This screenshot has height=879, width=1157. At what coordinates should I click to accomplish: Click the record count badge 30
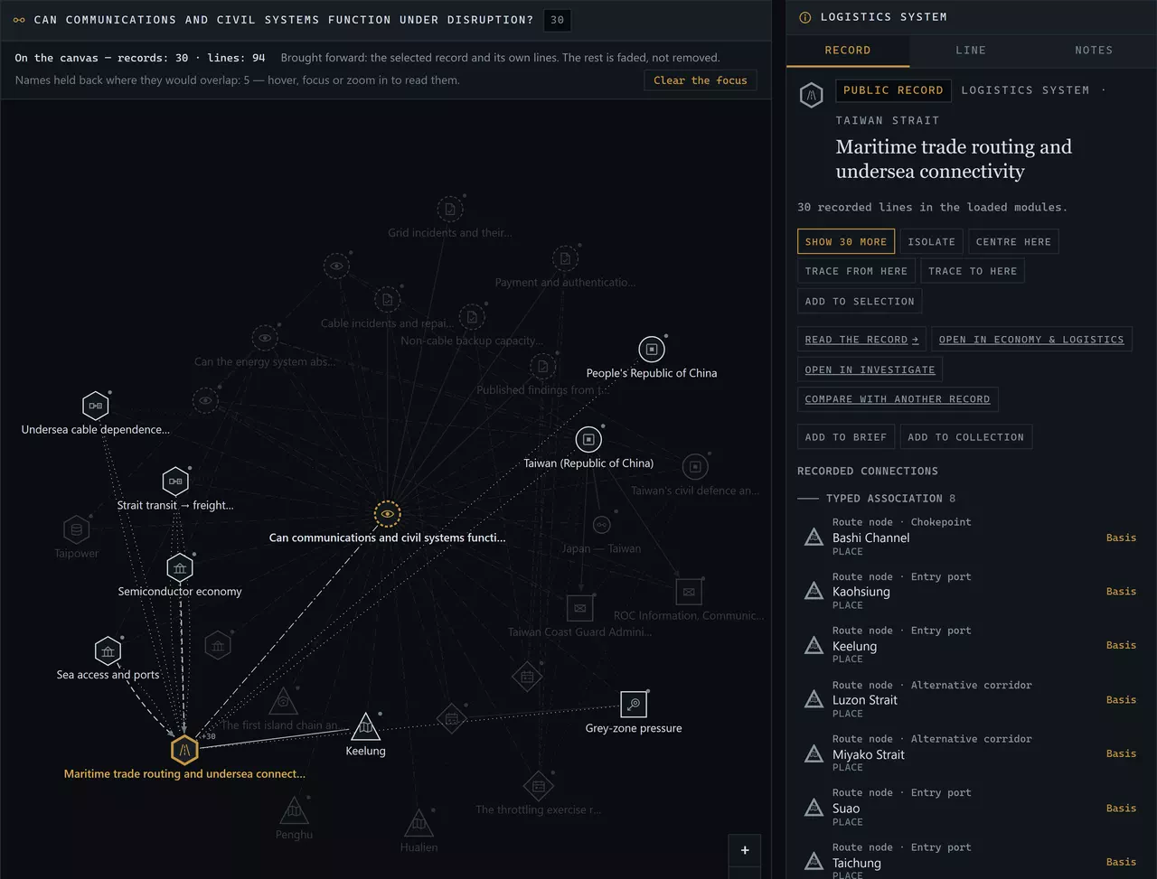[557, 20]
